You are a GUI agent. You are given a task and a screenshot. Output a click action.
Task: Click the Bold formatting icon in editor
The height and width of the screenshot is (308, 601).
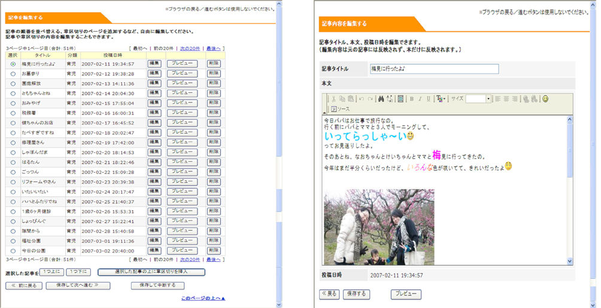point(411,99)
